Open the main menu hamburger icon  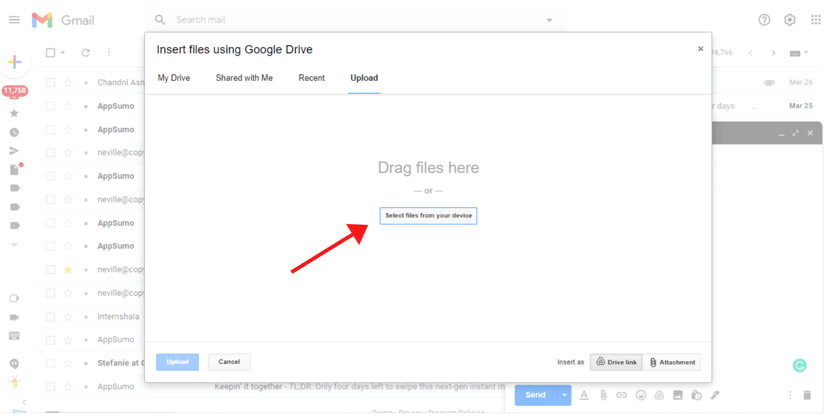pos(14,20)
